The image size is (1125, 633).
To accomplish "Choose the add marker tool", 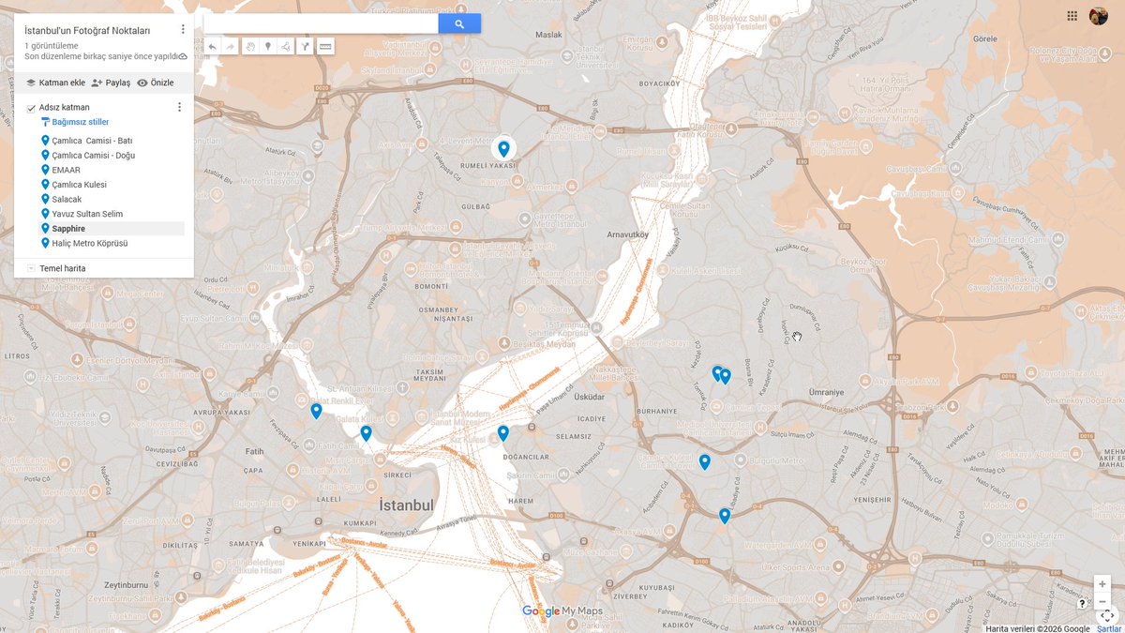I will coord(268,46).
